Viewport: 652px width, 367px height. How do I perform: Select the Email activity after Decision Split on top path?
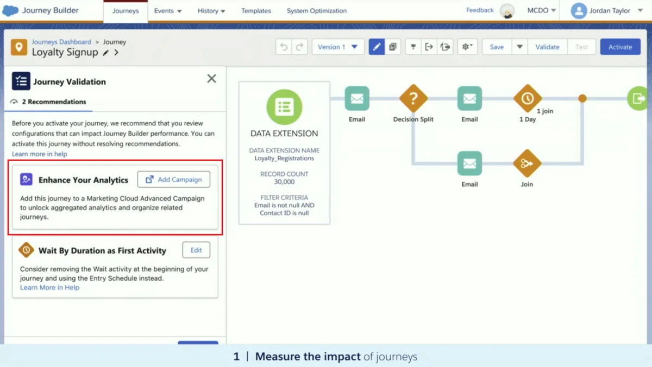[469, 98]
